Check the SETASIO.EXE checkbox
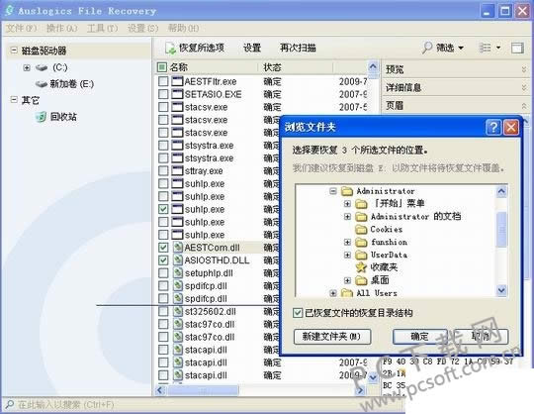 pos(163,94)
